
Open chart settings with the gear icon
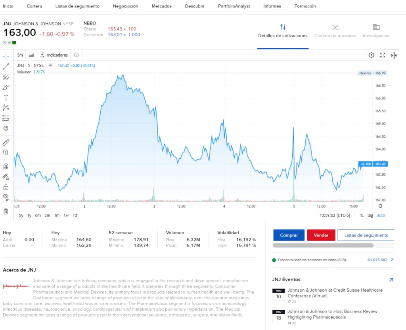[372, 55]
